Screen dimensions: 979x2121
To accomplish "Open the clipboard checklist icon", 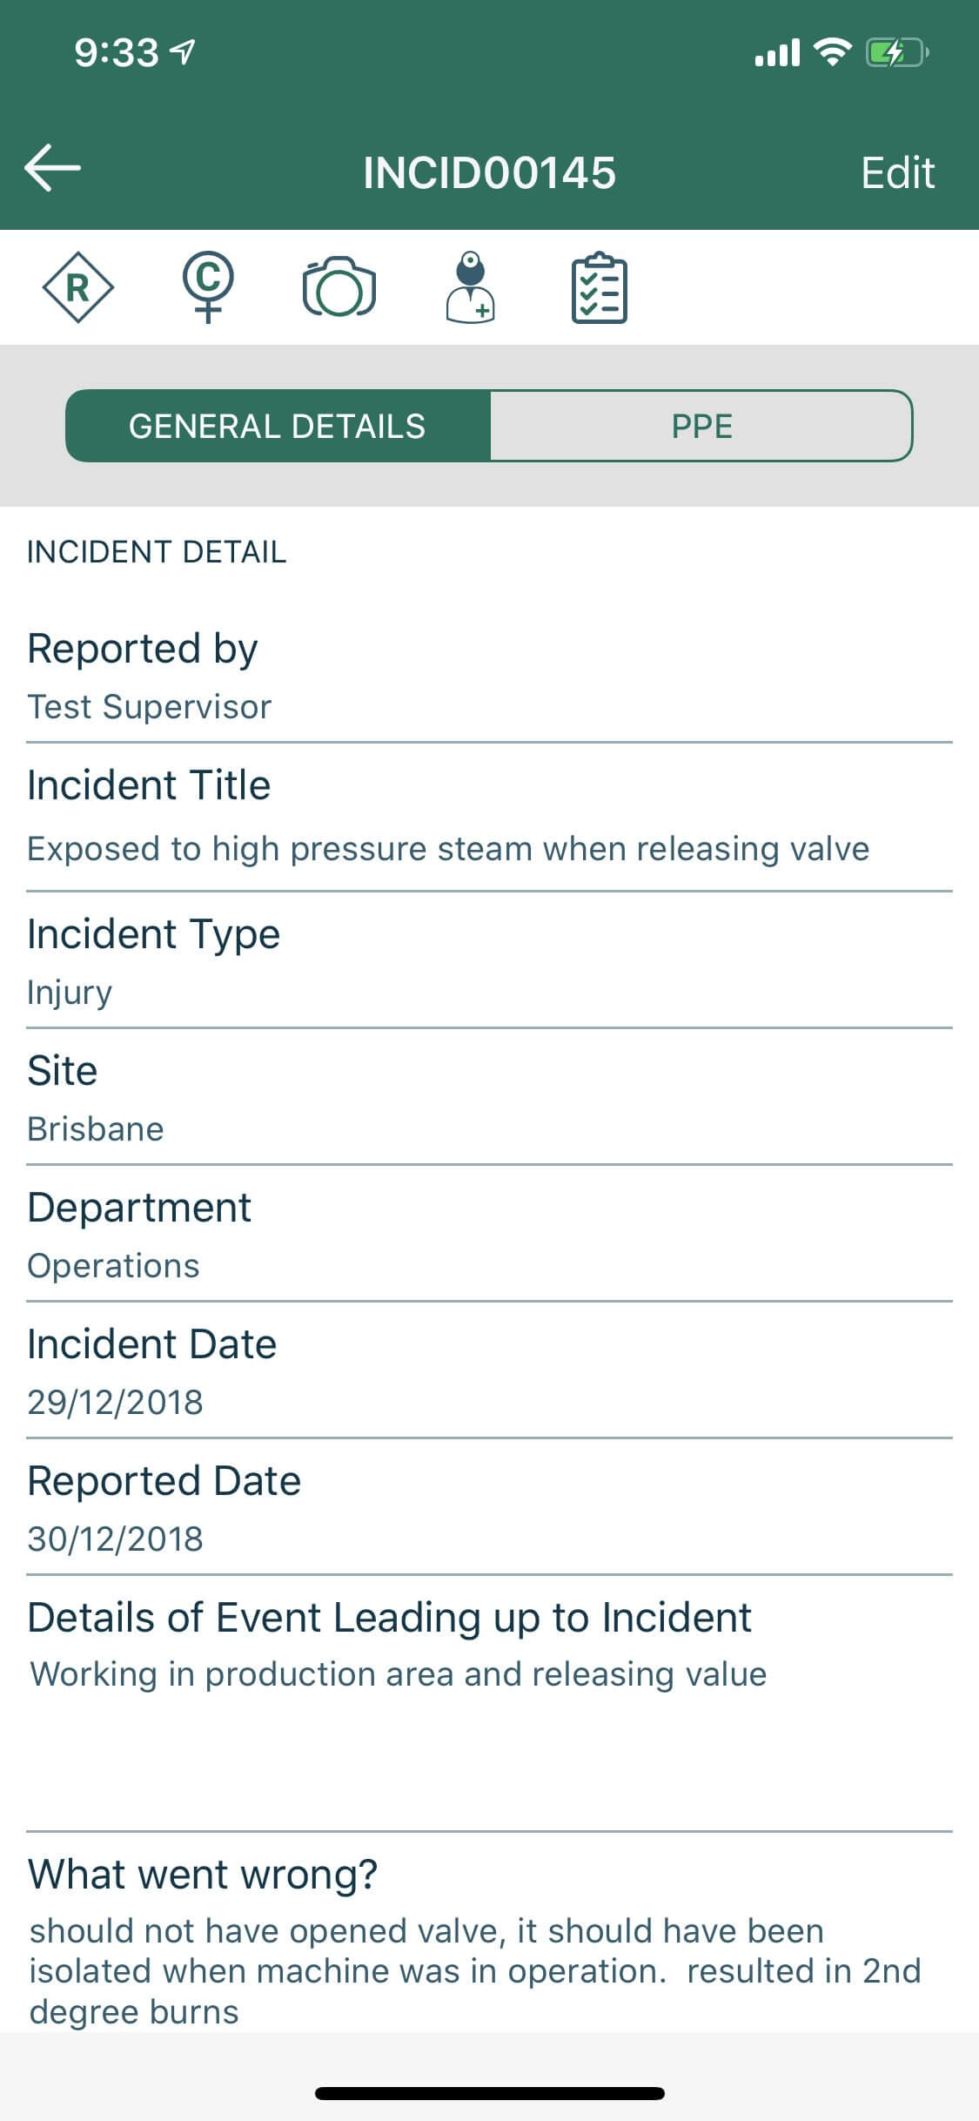I will pos(599,289).
